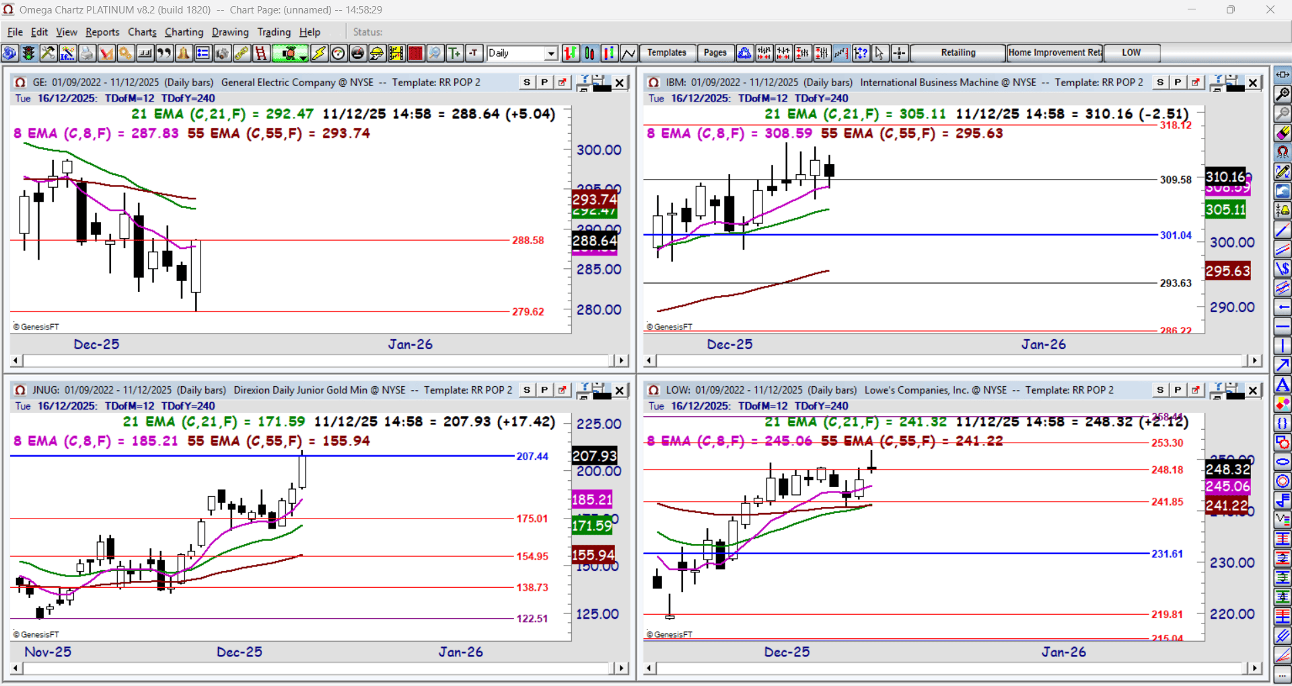Image resolution: width=1292 pixels, height=686 pixels.
Task: Click the LOW symbol button in toolbar
Action: [x=1131, y=53]
